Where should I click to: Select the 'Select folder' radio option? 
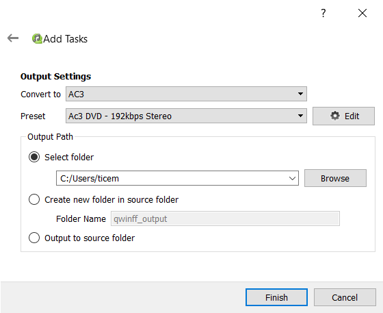click(x=34, y=157)
